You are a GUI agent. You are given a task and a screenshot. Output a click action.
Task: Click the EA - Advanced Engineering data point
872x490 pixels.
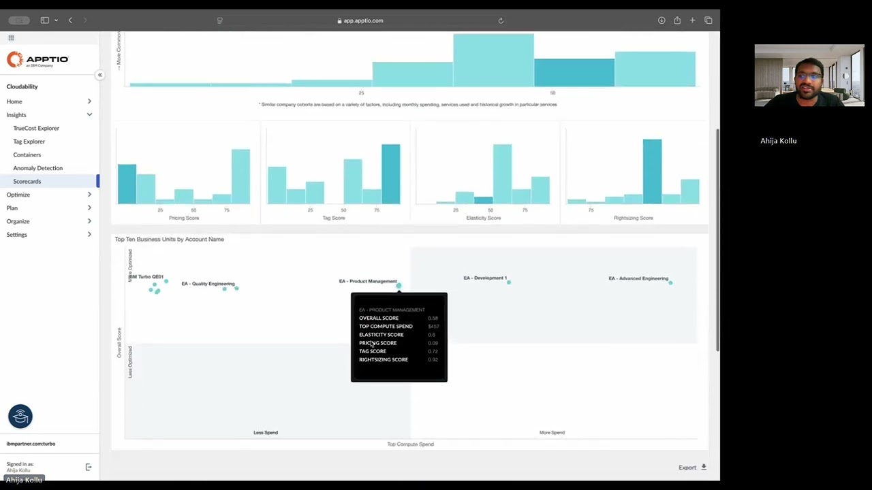point(670,282)
